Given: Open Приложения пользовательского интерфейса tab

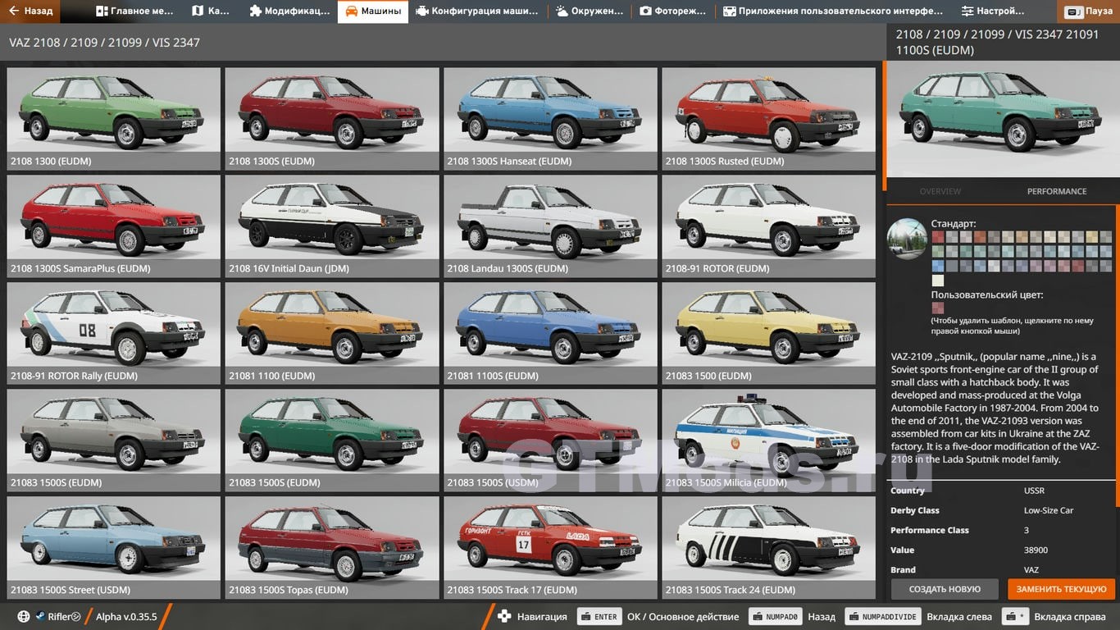Looking at the screenshot, I should 831,11.
